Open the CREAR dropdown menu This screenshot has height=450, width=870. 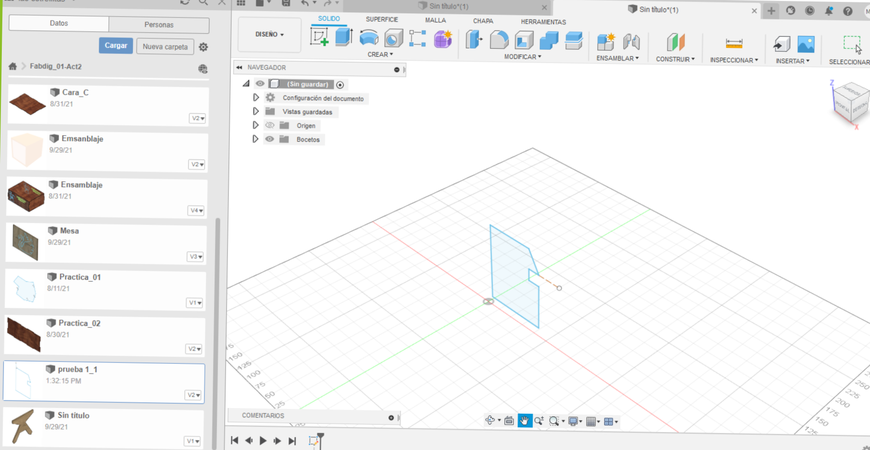[380, 54]
